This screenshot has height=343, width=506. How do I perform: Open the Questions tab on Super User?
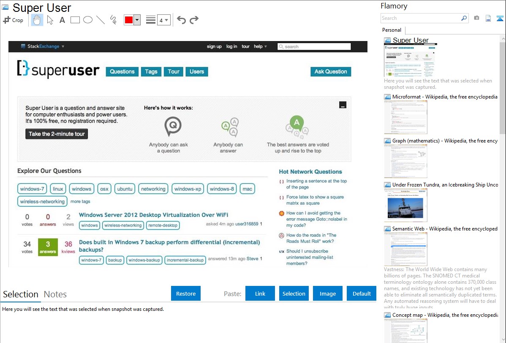[122, 71]
